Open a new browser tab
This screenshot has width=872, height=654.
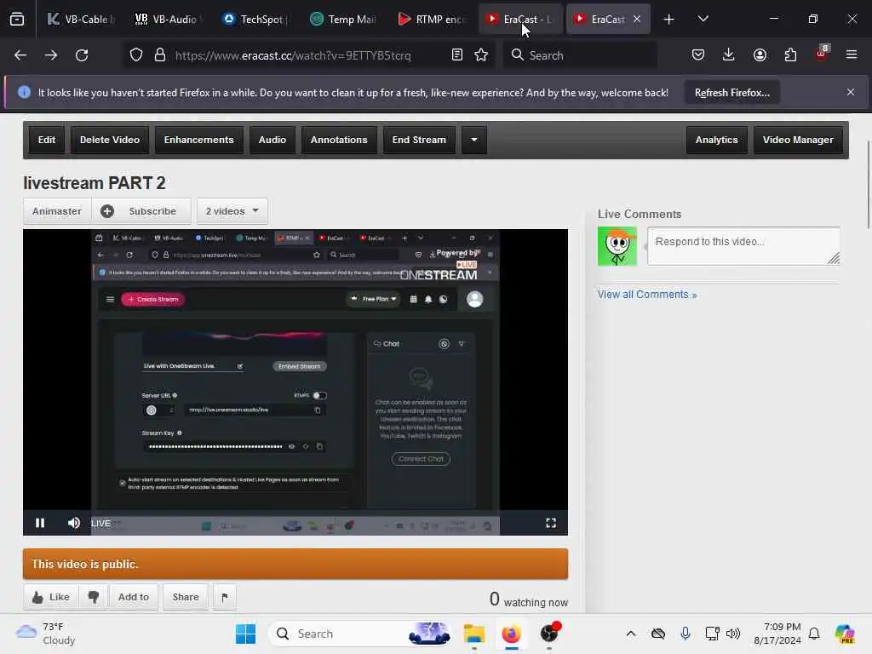tap(669, 20)
